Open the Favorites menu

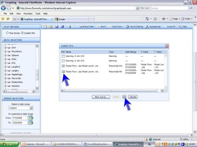pos(28,14)
